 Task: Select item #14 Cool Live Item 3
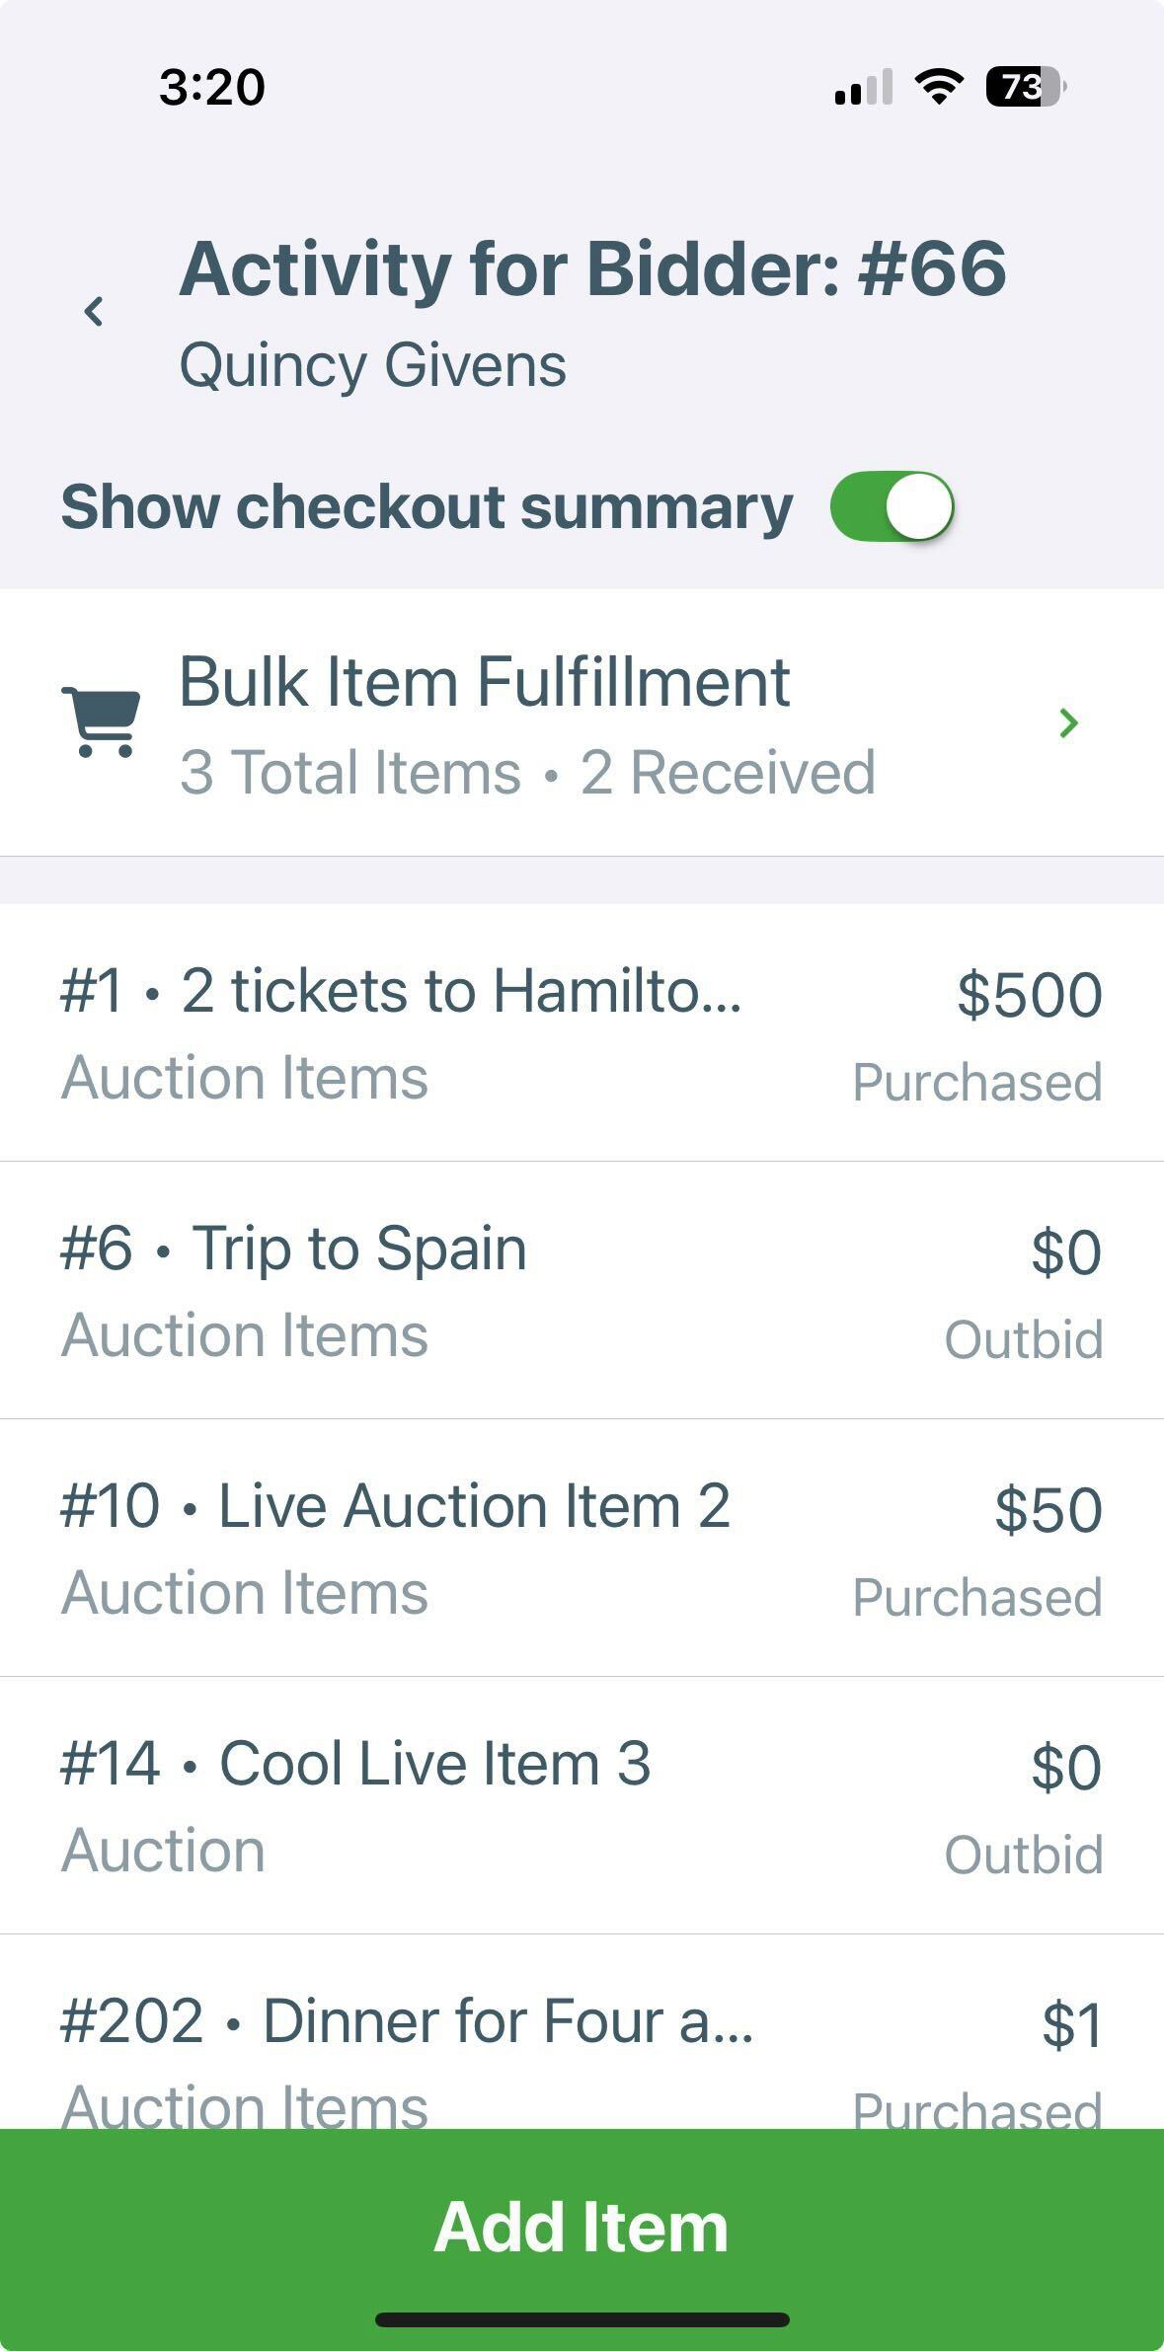[582, 1805]
